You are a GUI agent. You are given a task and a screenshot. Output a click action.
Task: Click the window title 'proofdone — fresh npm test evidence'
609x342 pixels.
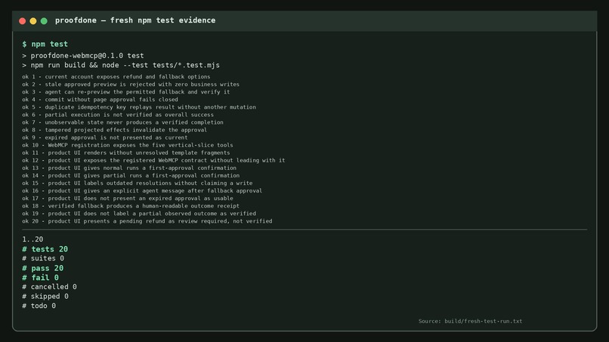click(135, 20)
